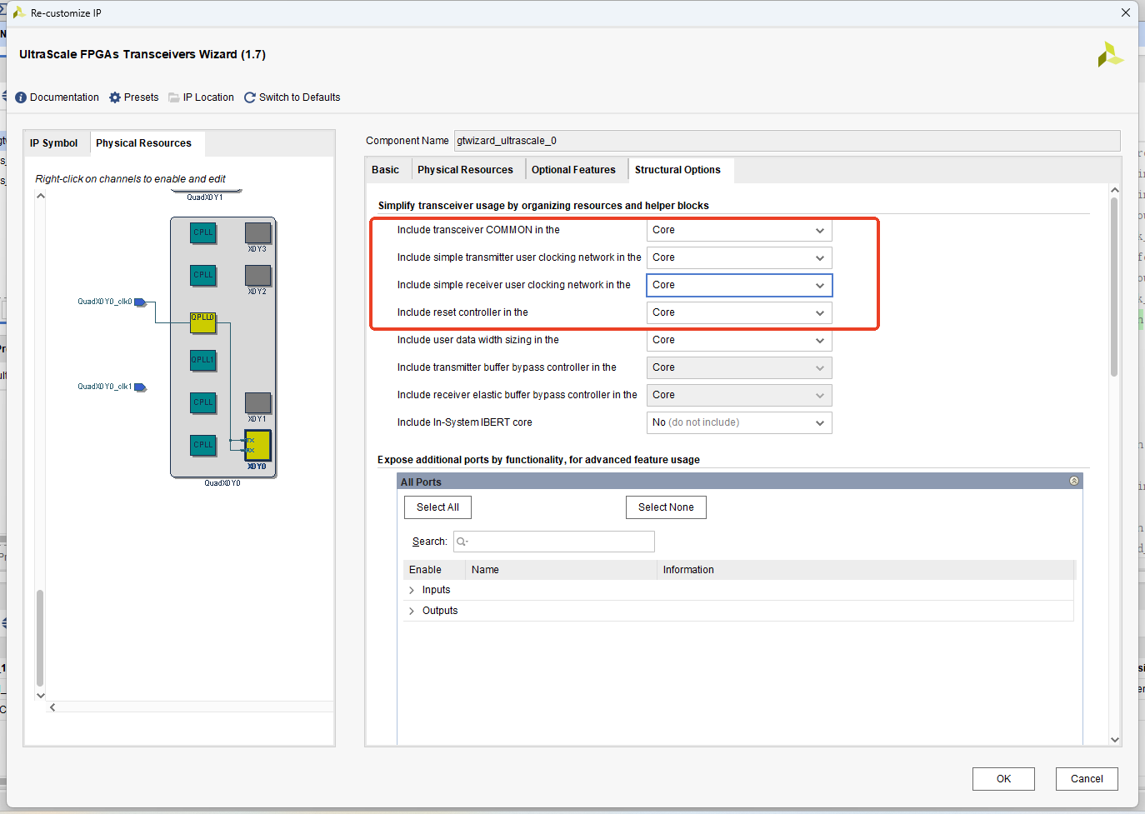
Task: Open Presets gear menu
Action: [x=115, y=97]
